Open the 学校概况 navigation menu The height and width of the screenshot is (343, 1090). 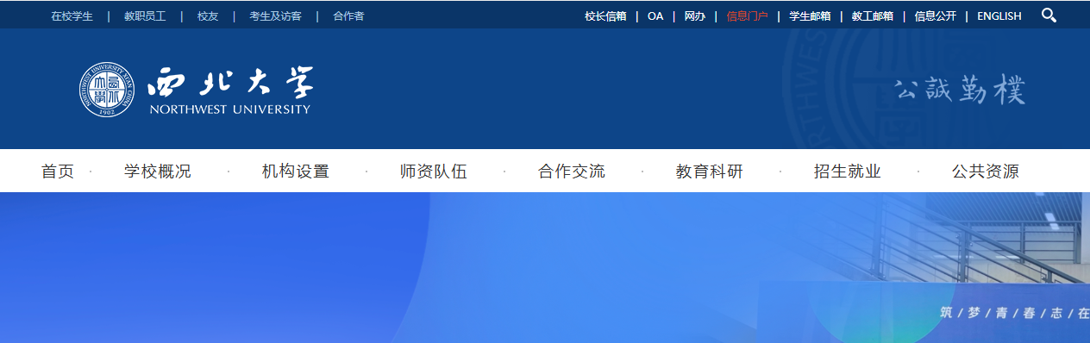[x=158, y=171]
